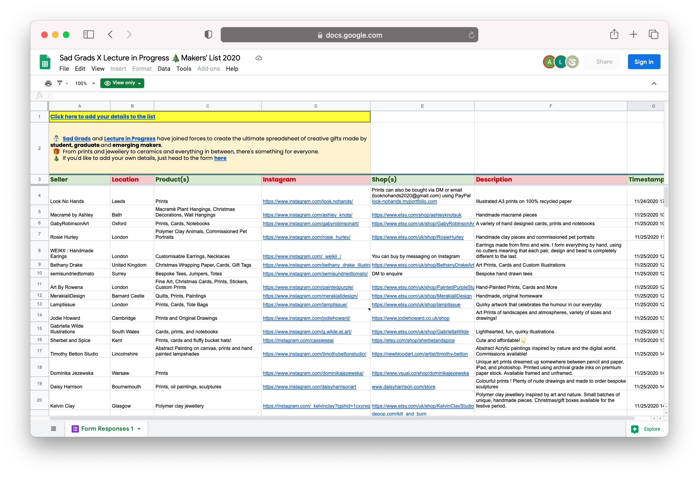Viewport: 699px width, 477px height.
Task: Select the cell containing Warsaw
Action: click(132, 367)
